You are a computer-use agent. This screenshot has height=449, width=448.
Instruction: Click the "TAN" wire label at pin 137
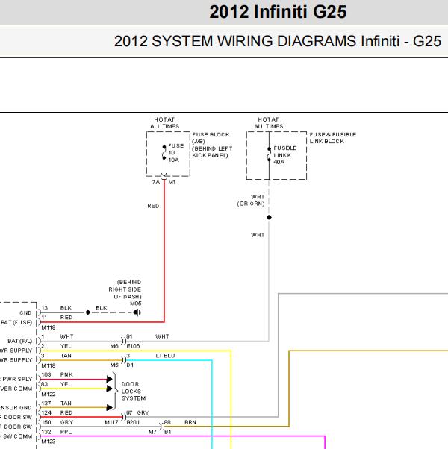tap(66, 404)
